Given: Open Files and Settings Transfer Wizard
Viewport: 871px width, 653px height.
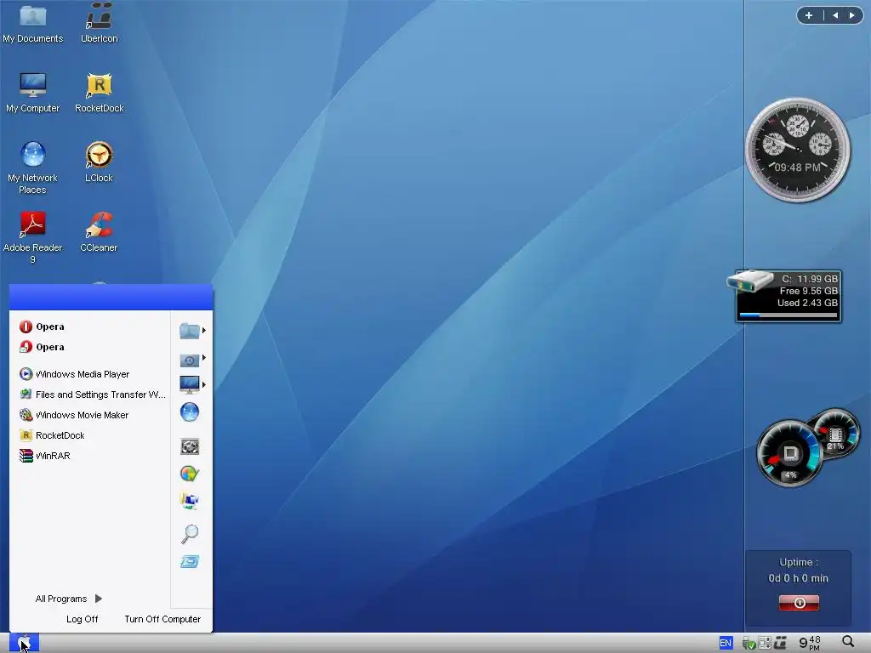Looking at the screenshot, I should click(x=92, y=395).
